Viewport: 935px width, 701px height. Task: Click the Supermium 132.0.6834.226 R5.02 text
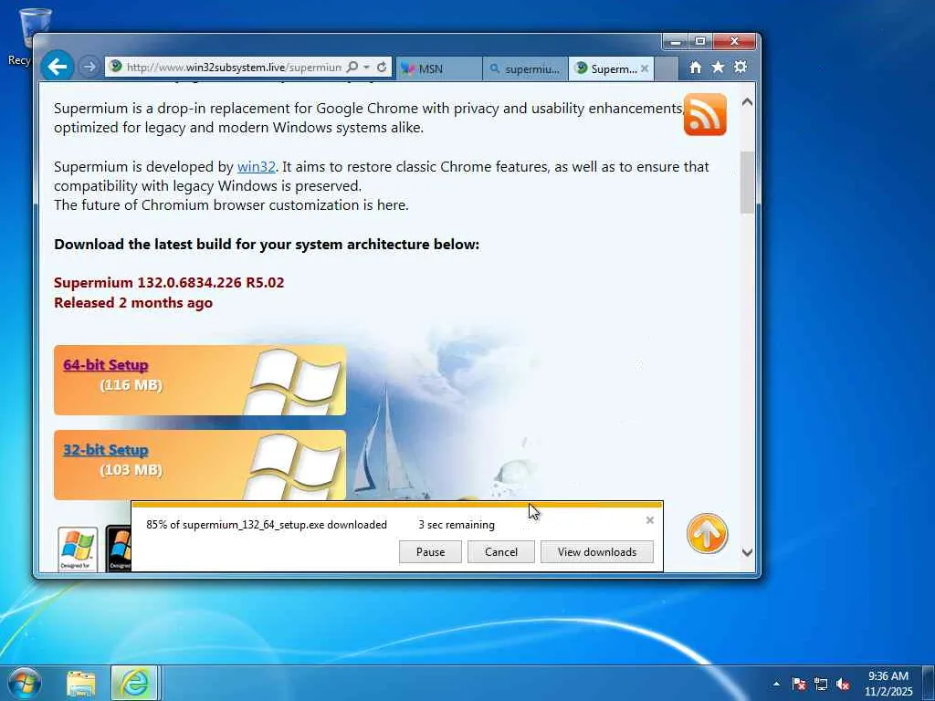[x=169, y=283]
